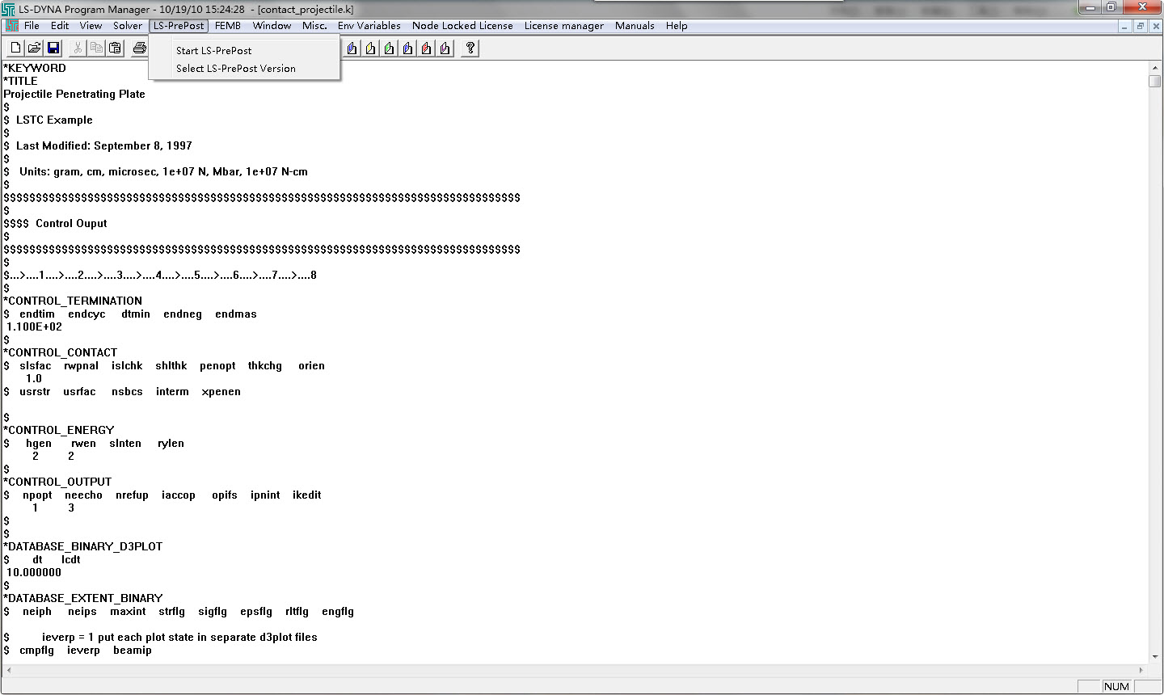This screenshot has height=695, width=1164.
Task: Click the horizontal scrollbar right arrow
Action: [x=1141, y=670]
